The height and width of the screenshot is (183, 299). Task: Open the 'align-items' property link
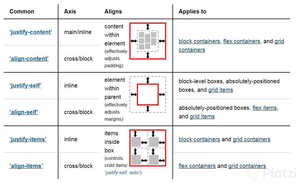[26, 166]
